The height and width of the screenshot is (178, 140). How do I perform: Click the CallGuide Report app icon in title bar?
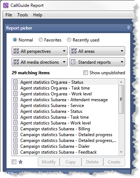6,5
